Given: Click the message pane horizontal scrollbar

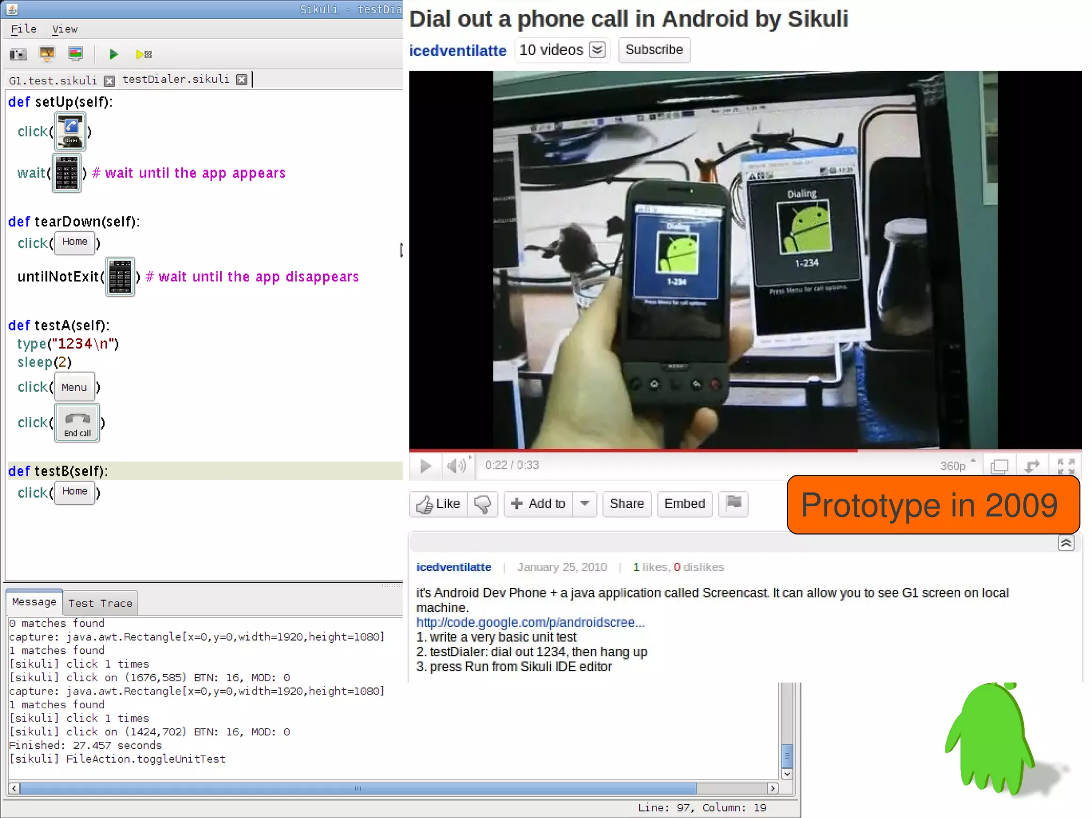Looking at the screenshot, I should (x=357, y=788).
